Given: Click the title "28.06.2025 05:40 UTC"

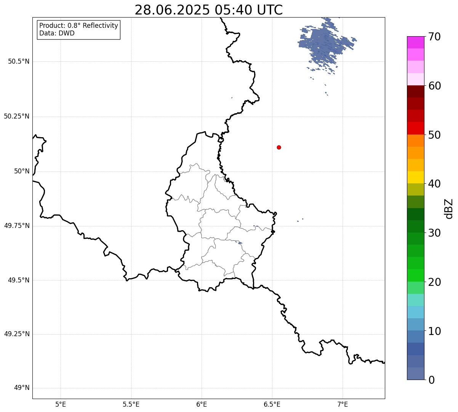Looking at the screenshot, I should point(209,10).
